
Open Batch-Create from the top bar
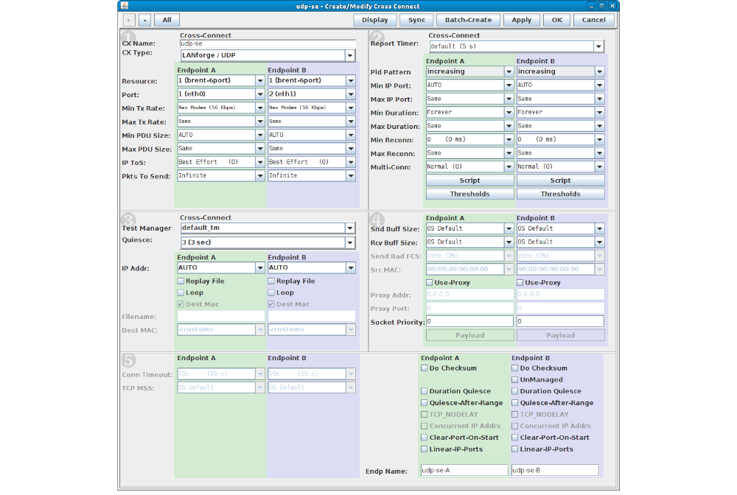(x=468, y=20)
